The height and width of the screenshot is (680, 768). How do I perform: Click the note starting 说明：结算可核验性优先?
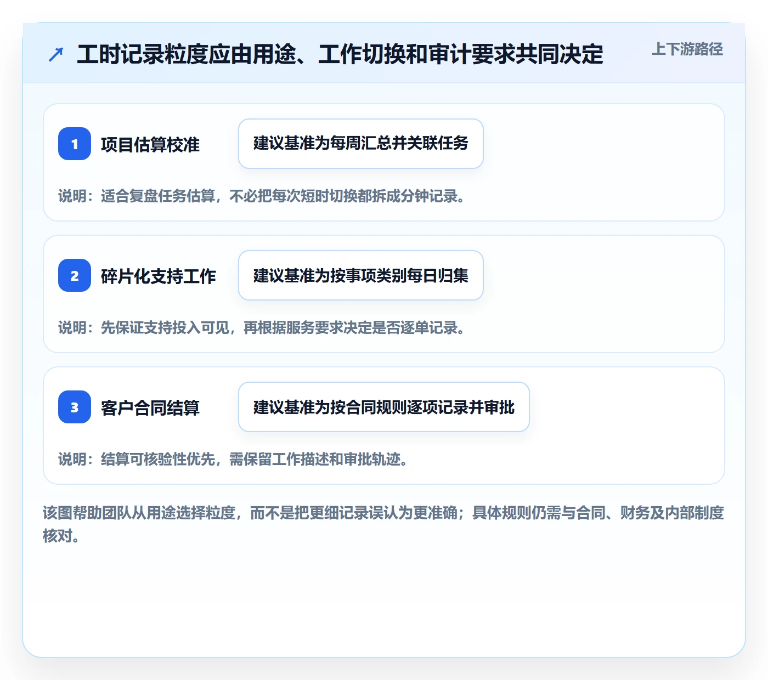pyautogui.click(x=234, y=459)
